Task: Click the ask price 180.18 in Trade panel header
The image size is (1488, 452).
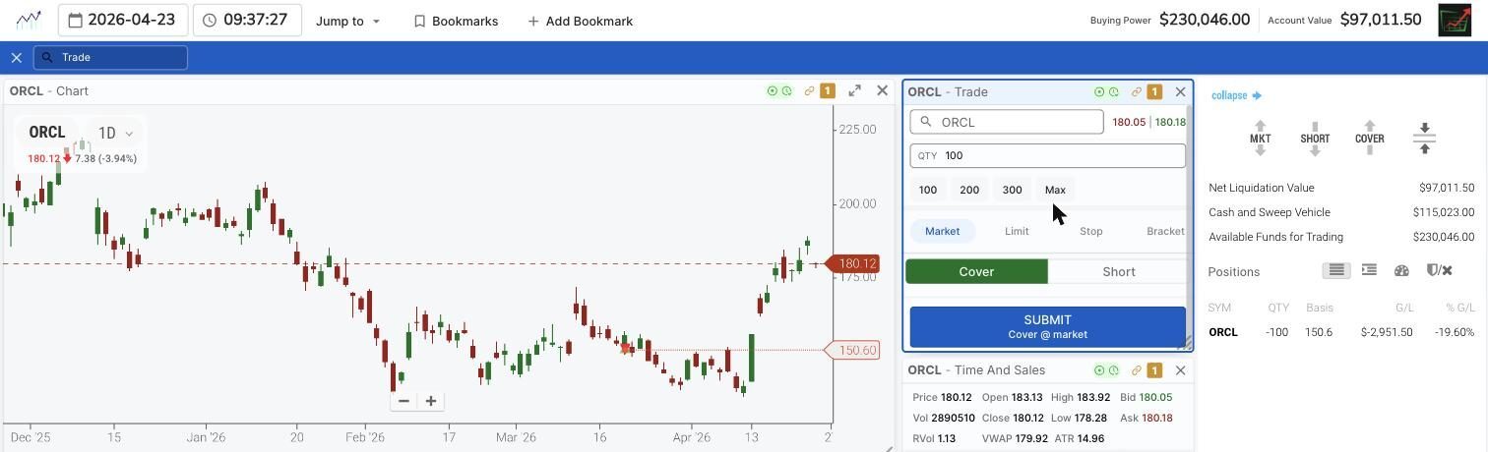Action: click(1170, 122)
